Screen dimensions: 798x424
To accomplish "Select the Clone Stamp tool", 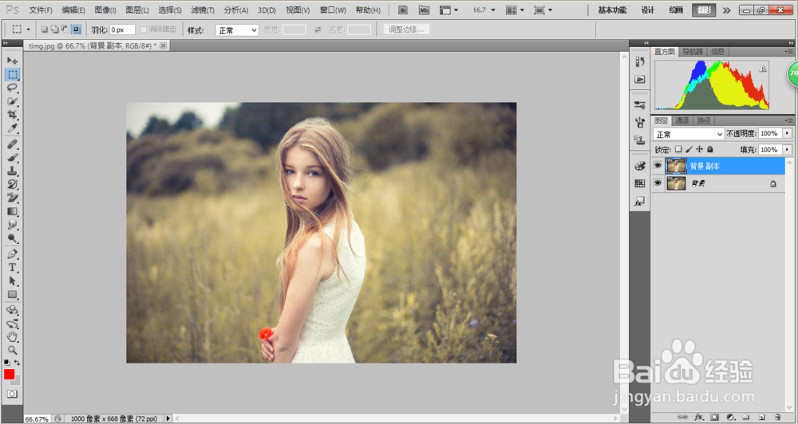I will pyautogui.click(x=12, y=171).
